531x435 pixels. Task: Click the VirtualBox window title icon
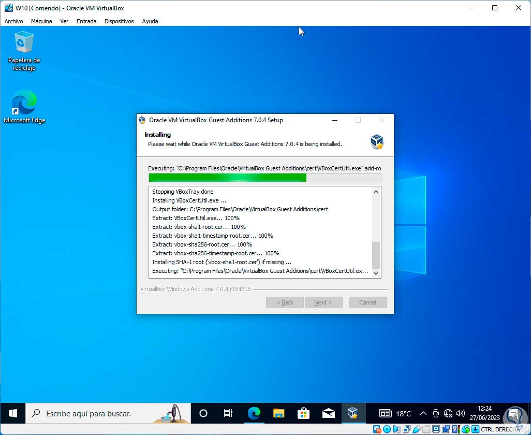coord(8,8)
